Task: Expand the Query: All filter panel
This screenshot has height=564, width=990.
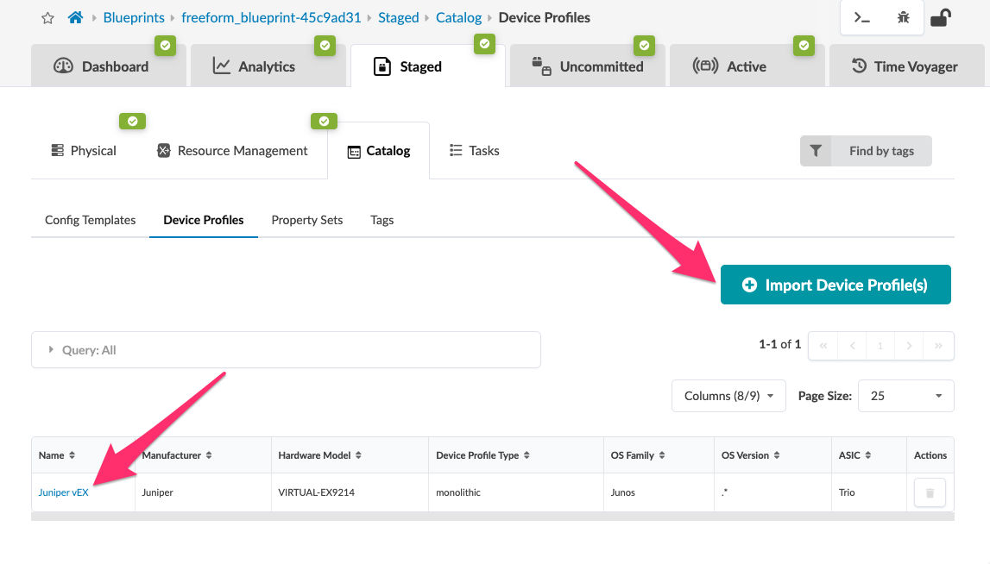Action: (x=286, y=350)
